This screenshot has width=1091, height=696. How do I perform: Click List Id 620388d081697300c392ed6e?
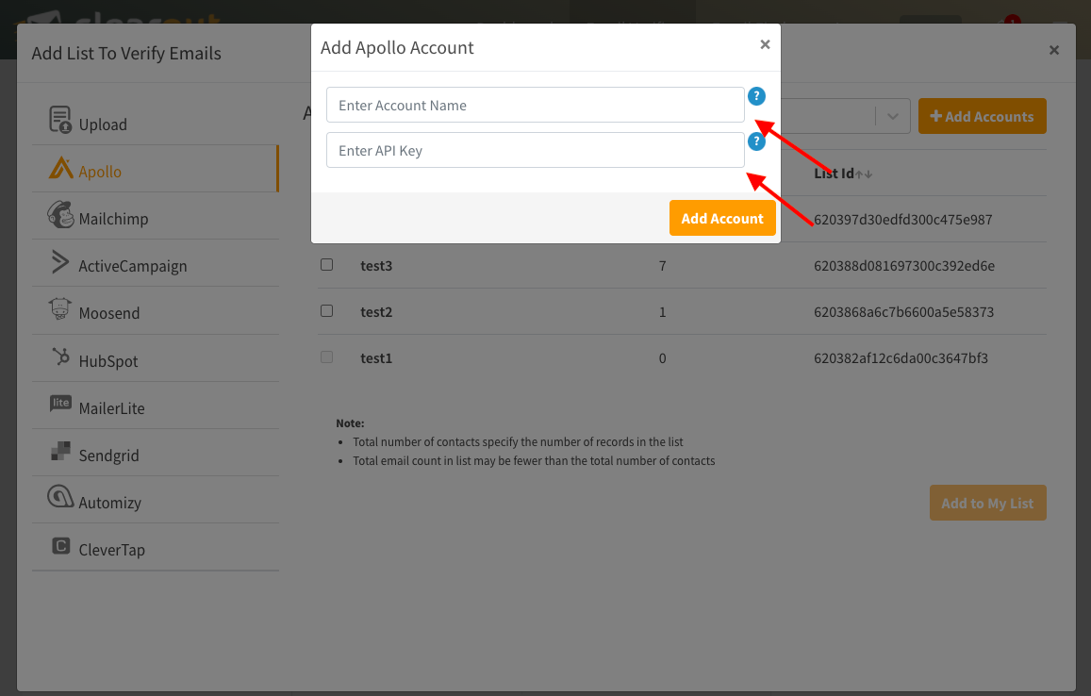click(x=904, y=266)
